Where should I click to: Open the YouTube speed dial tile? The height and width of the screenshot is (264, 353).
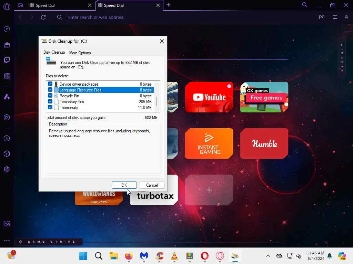pos(209,97)
